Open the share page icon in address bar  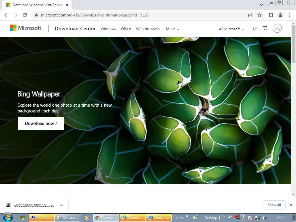pos(250,15)
